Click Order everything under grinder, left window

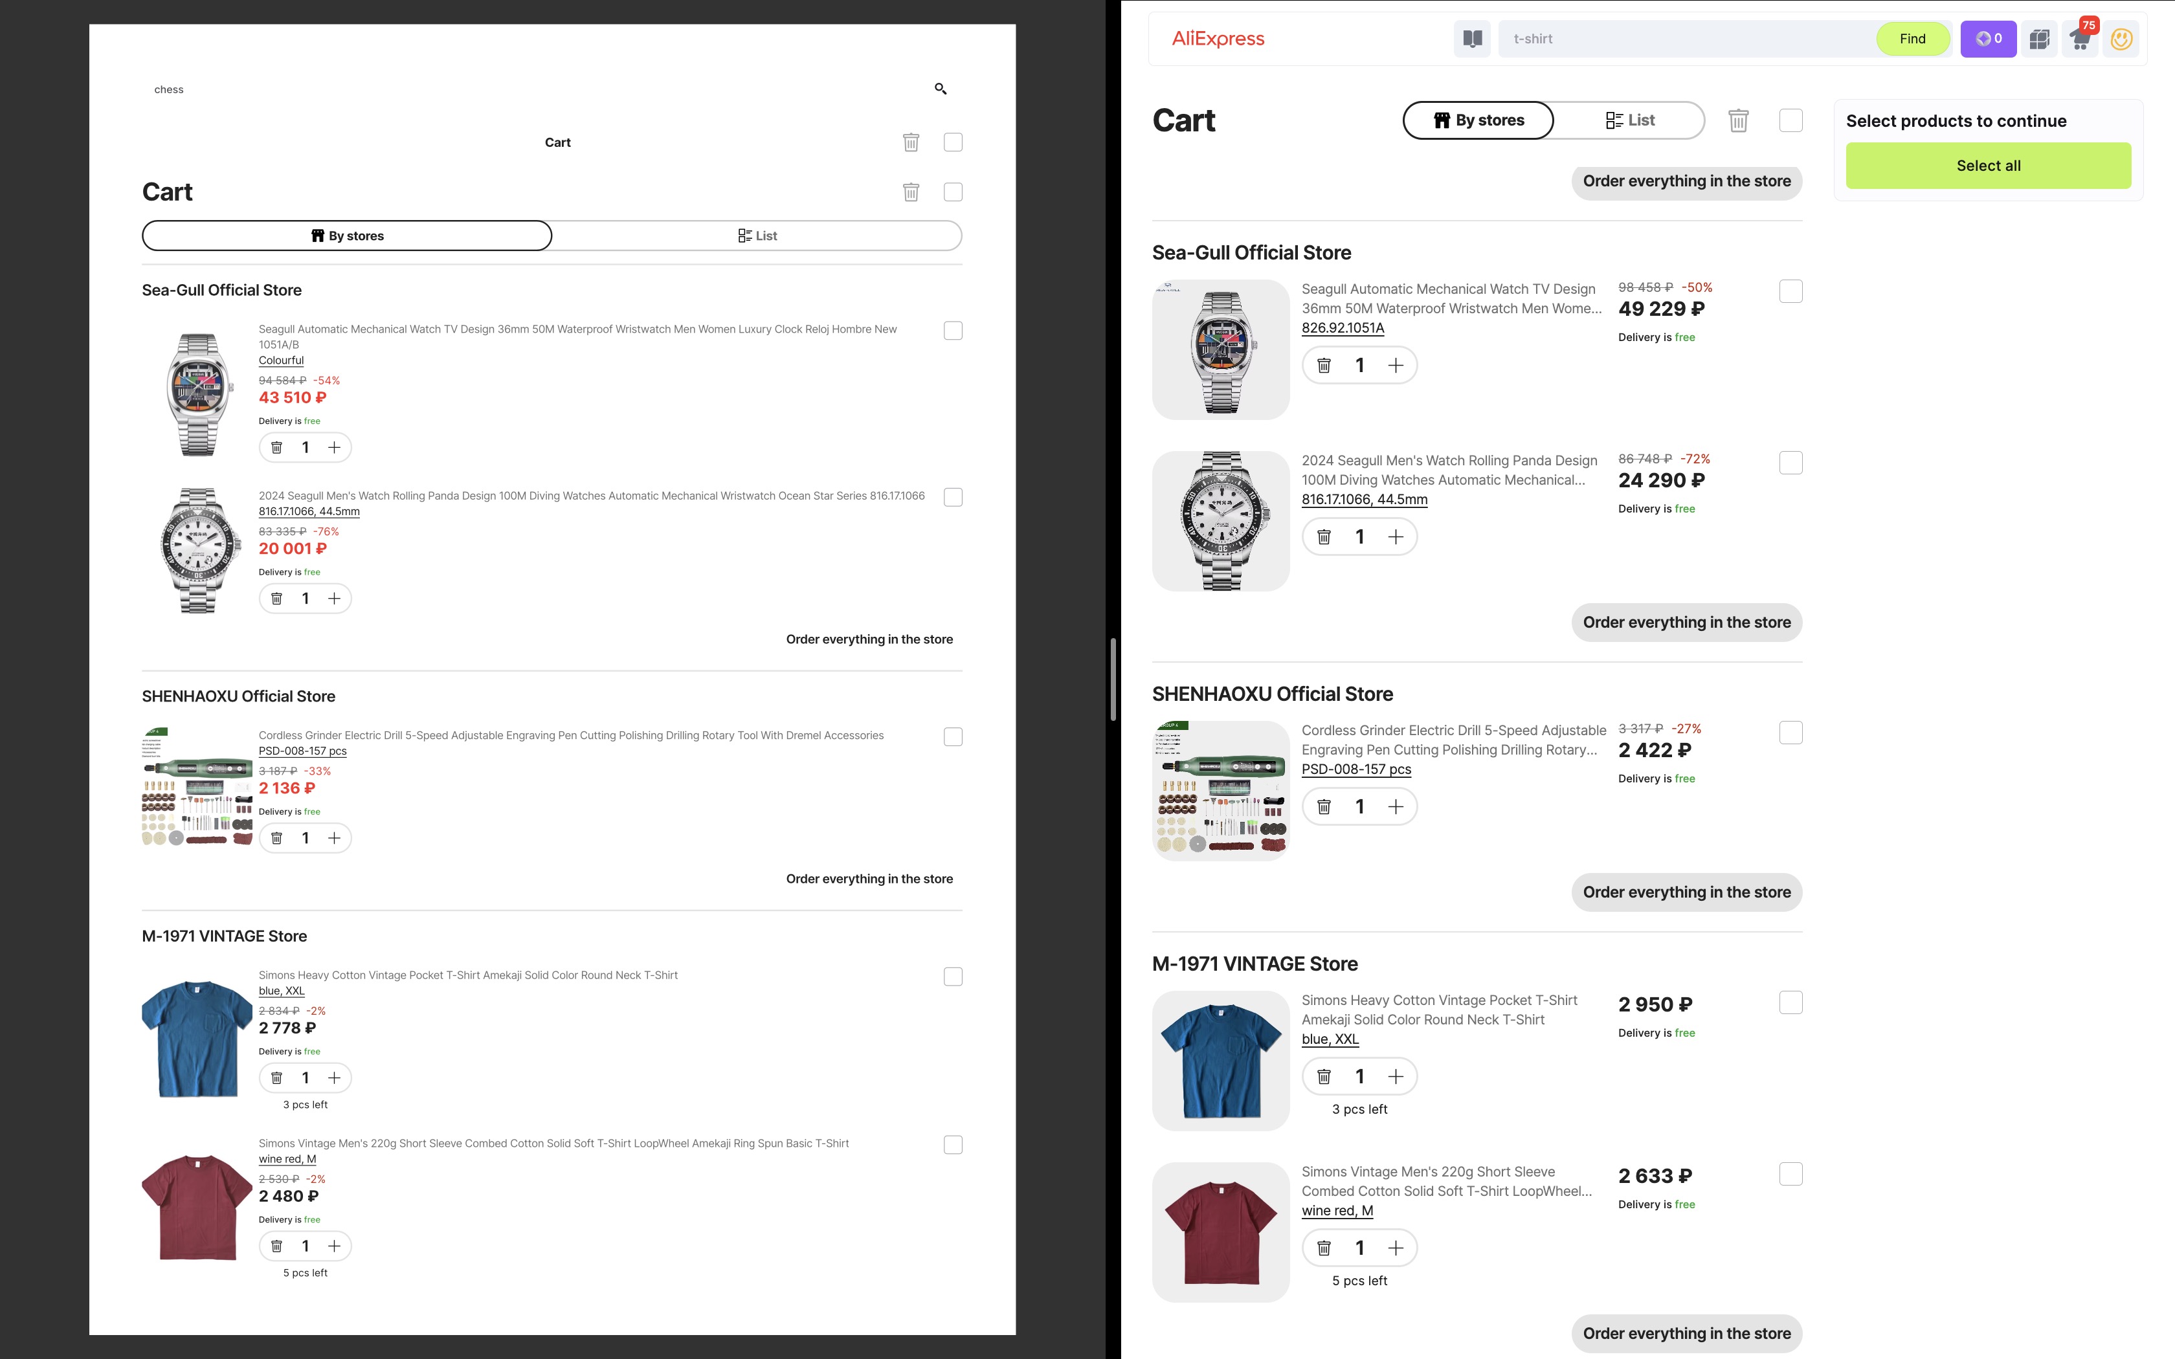pos(869,879)
